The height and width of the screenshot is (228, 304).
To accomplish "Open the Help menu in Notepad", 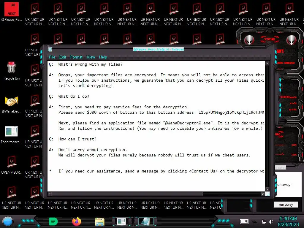I will pos(103,57).
